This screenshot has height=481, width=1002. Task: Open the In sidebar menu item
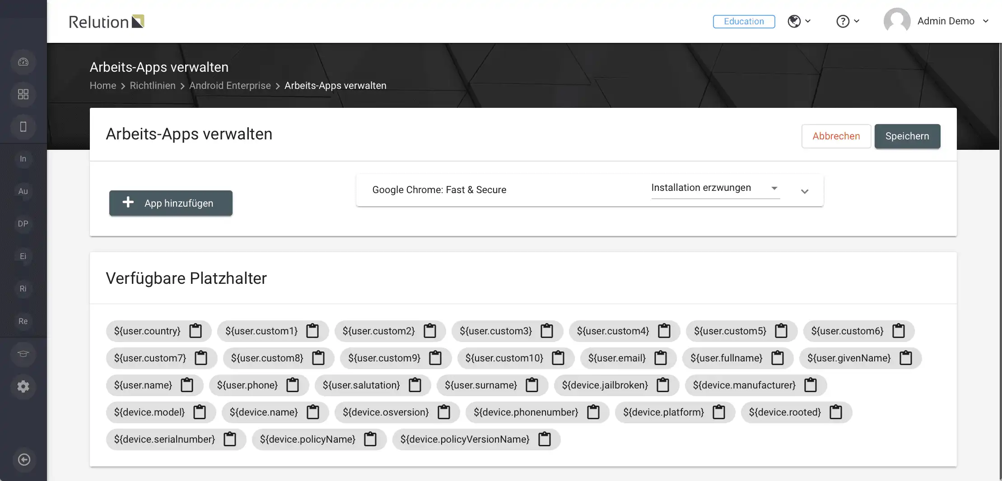click(x=23, y=159)
